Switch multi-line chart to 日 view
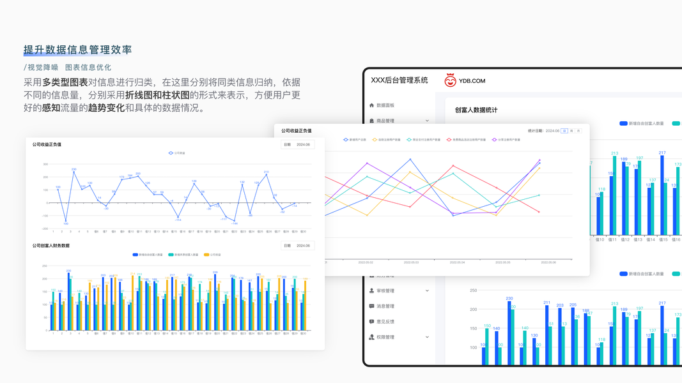The width and height of the screenshot is (682, 383). tap(564, 131)
